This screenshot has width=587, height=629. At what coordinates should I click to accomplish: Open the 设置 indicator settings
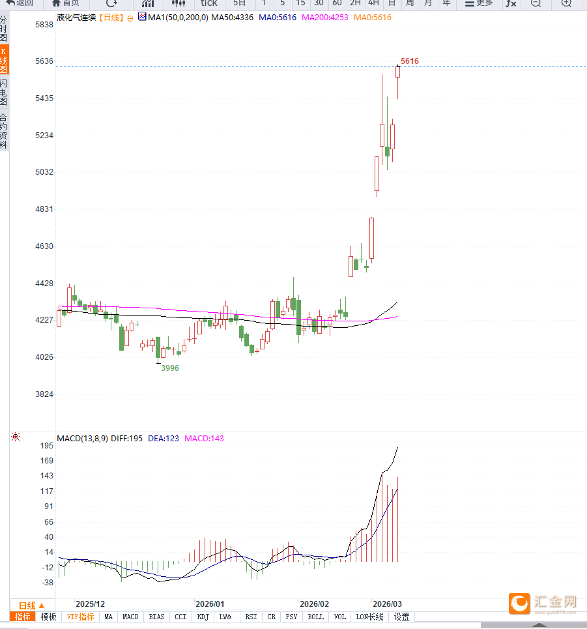pos(402,617)
